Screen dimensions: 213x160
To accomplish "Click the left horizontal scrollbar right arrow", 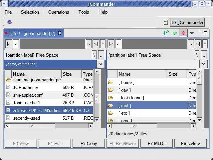I will (x=91, y=126).
